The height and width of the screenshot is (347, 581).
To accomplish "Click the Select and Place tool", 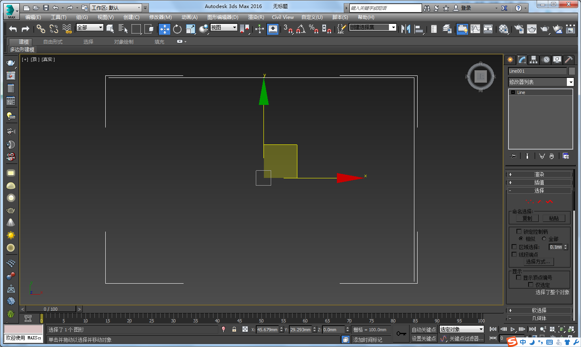I will (x=204, y=29).
